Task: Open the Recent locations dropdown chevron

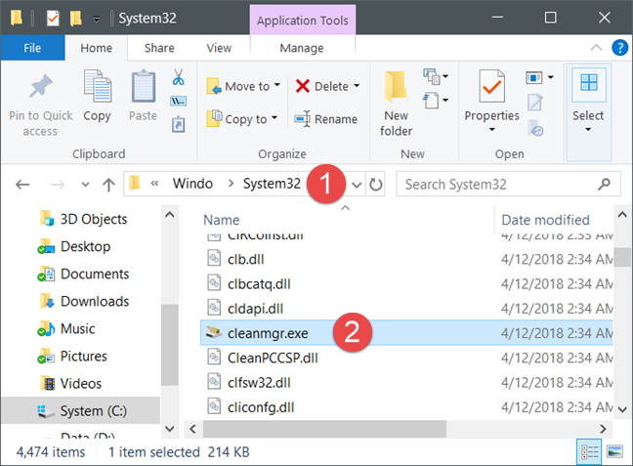Action: coord(85,185)
